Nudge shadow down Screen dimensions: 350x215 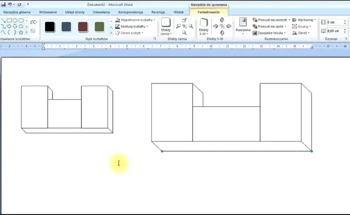coord(185,33)
